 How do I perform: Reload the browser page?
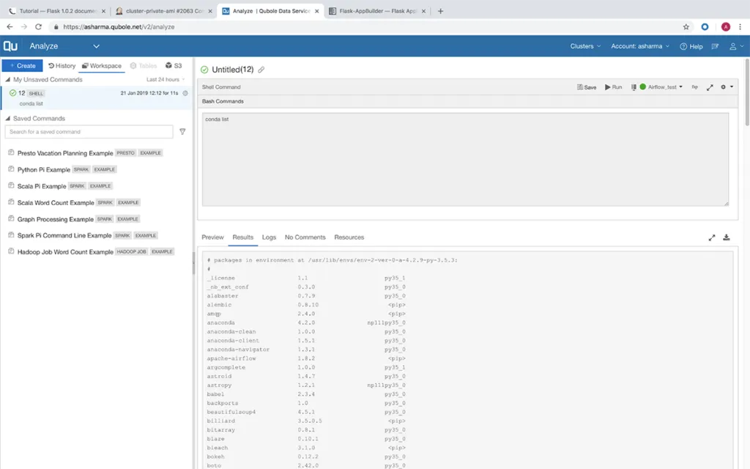[x=38, y=27]
